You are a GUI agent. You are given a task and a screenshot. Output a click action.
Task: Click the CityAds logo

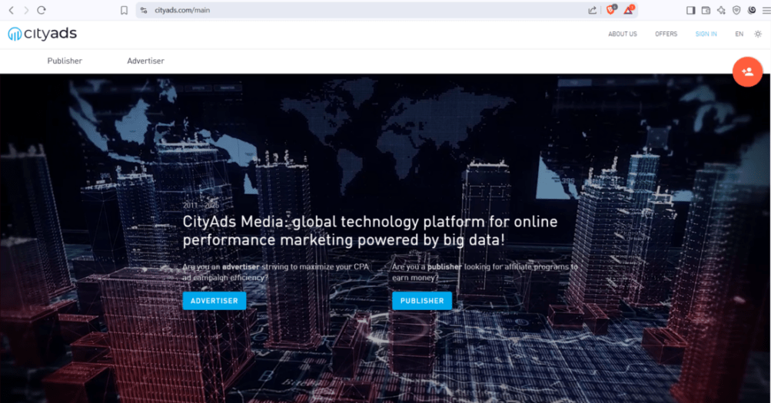click(x=42, y=33)
